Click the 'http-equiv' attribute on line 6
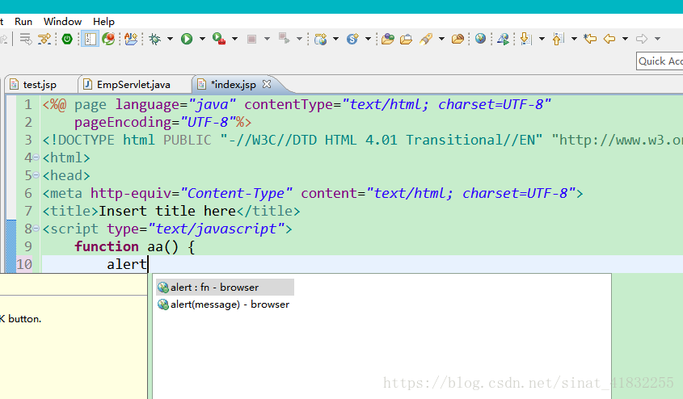 click(131, 193)
